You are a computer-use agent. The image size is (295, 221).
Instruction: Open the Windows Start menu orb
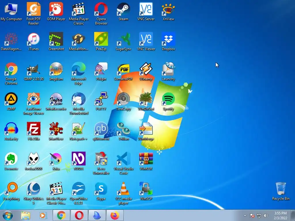pos(8,215)
